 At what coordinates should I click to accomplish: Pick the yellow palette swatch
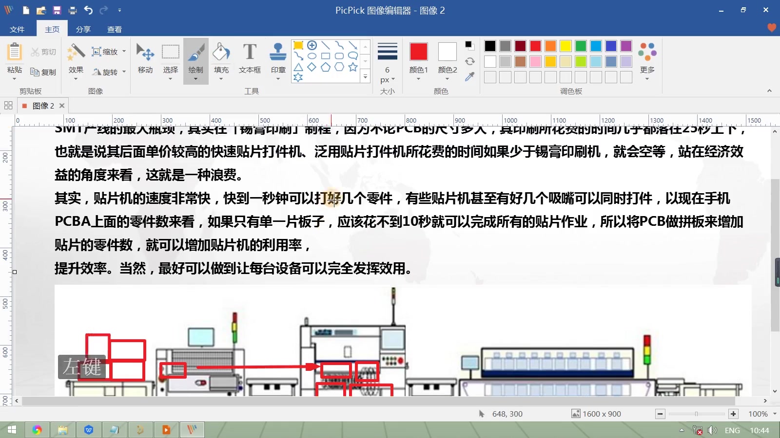coord(565,46)
